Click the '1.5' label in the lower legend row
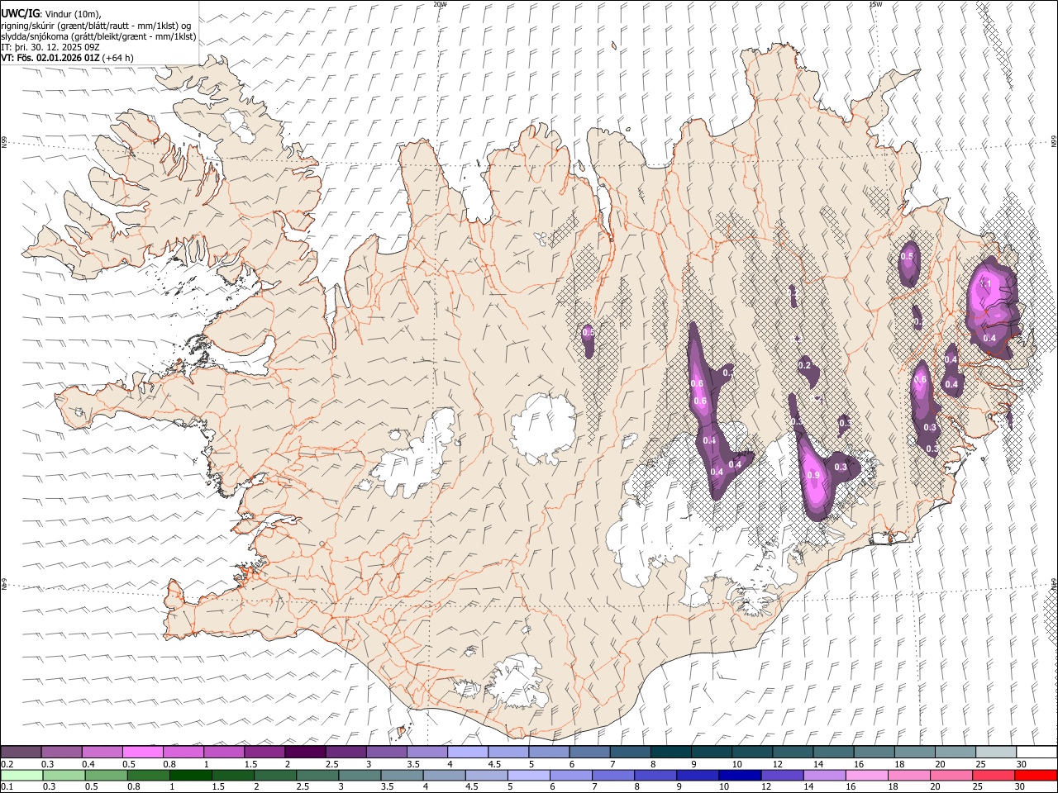 click(x=218, y=787)
